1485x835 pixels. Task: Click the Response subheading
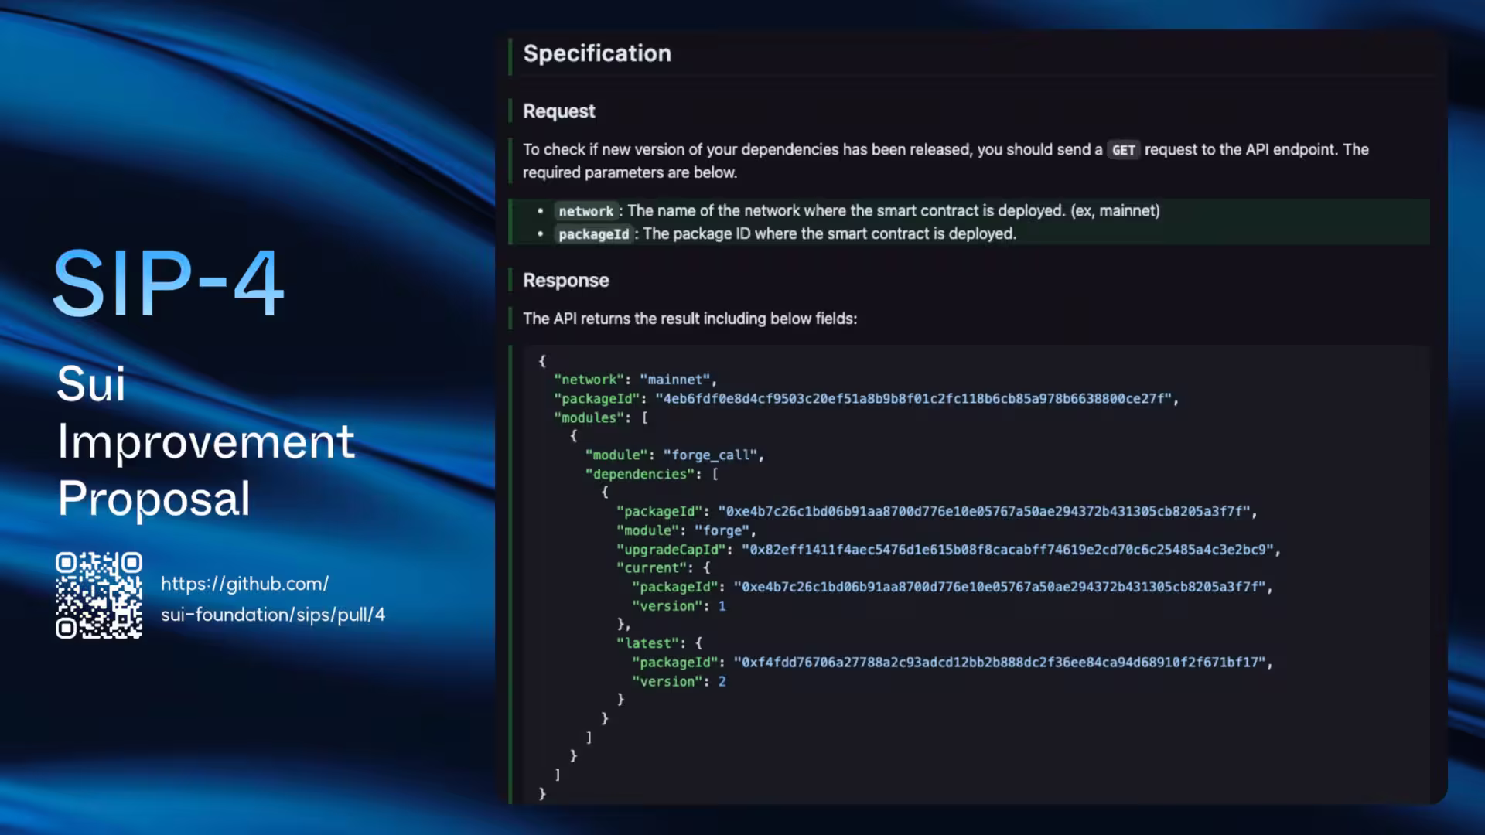(565, 281)
